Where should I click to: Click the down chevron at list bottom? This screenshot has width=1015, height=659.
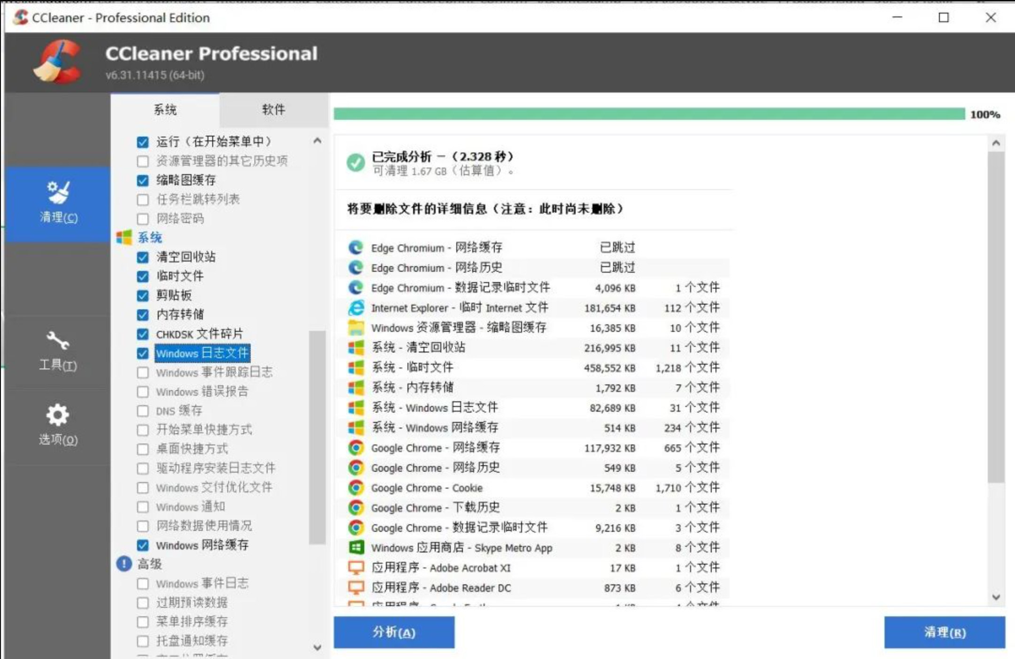pyautogui.click(x=317, y=647)
